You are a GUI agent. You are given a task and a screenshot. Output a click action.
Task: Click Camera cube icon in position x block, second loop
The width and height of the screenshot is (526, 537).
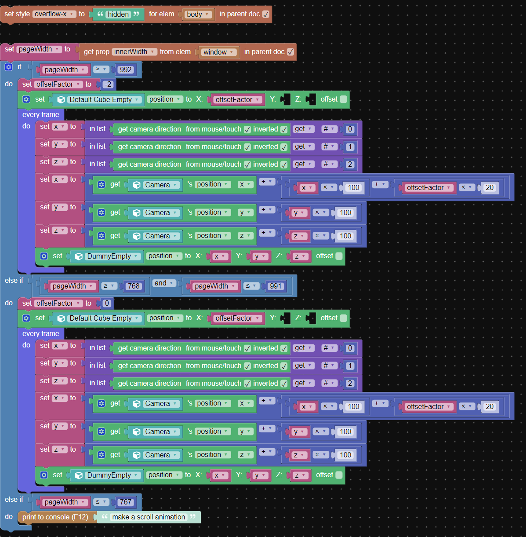pos(137,404)
